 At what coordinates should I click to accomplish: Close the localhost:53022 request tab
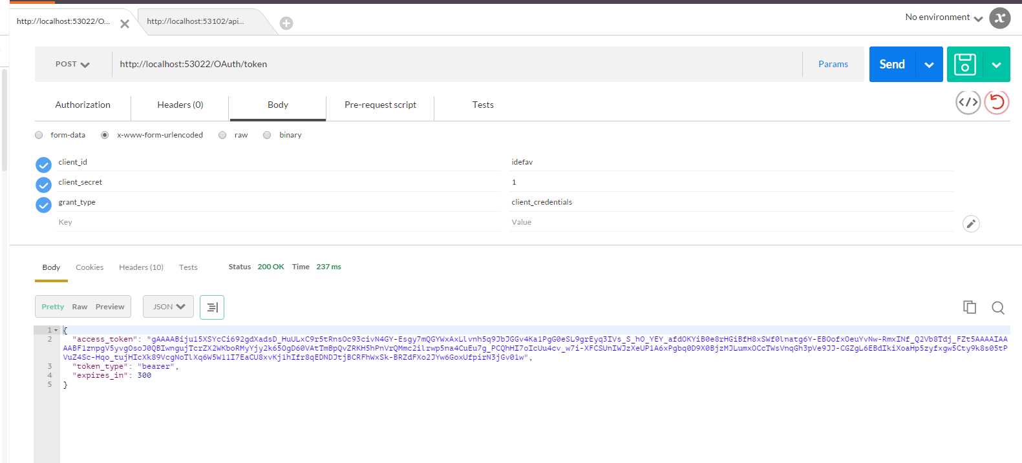(125, 24)
